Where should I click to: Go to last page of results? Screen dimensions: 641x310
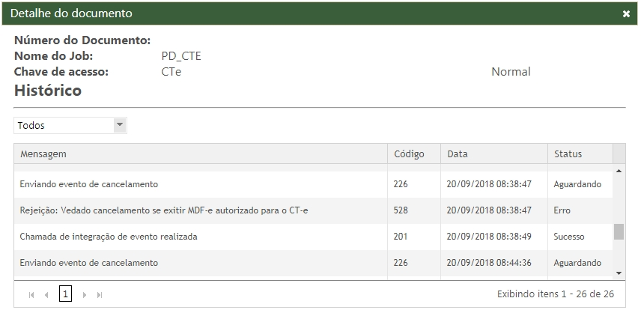tap(100, 295)
